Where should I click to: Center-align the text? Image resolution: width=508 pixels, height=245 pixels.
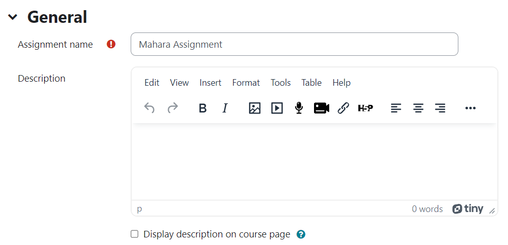(x=418, y=108)
